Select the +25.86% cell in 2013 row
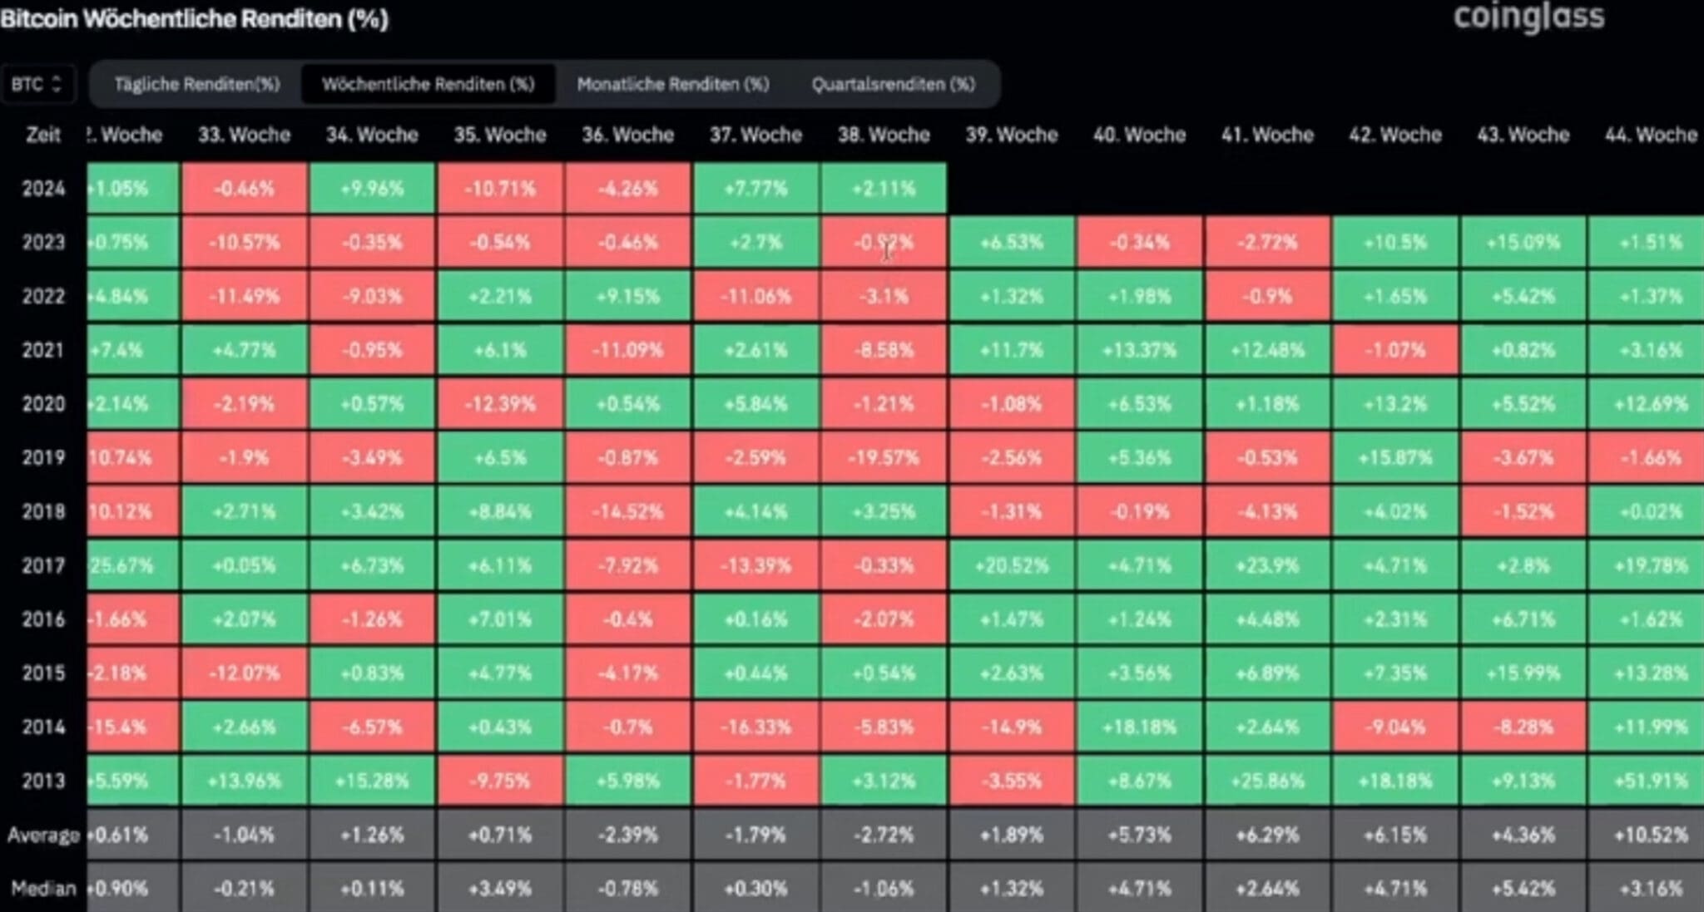 coord(1267,781)
